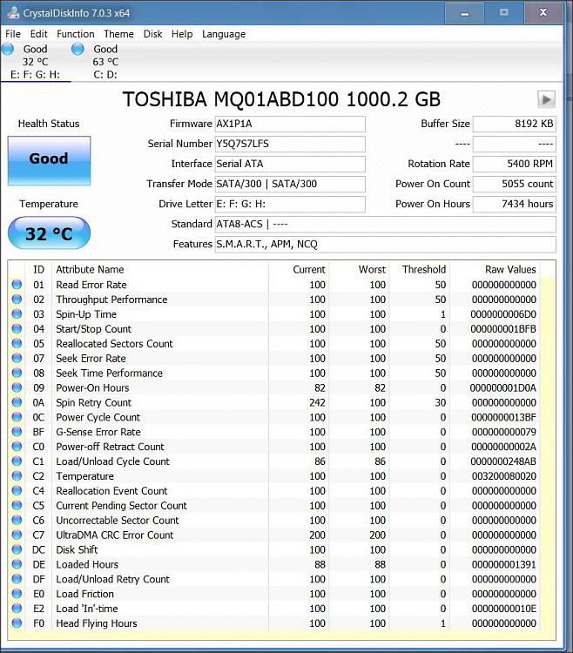Screen dimensions: 573x653
Task: Open the File menu
Action: (13, 34)
